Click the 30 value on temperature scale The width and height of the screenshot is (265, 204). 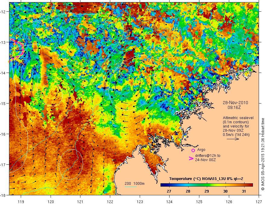[225, 191]
